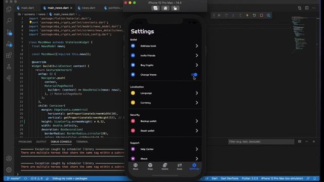This screenshot has width=324, height=182.
Task: Open Currency via its chevron
Action: (x=197, y=103)
